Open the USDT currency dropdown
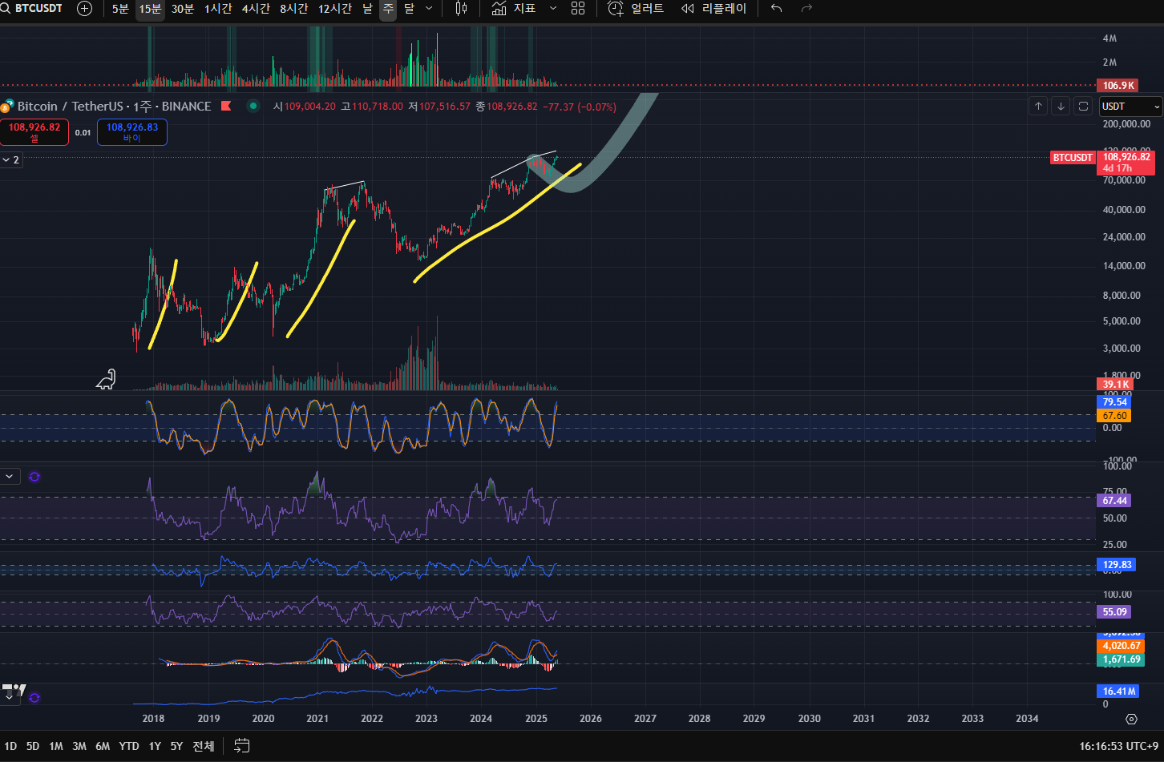This screenshot has width=1164, height=762. point(1130,106)
